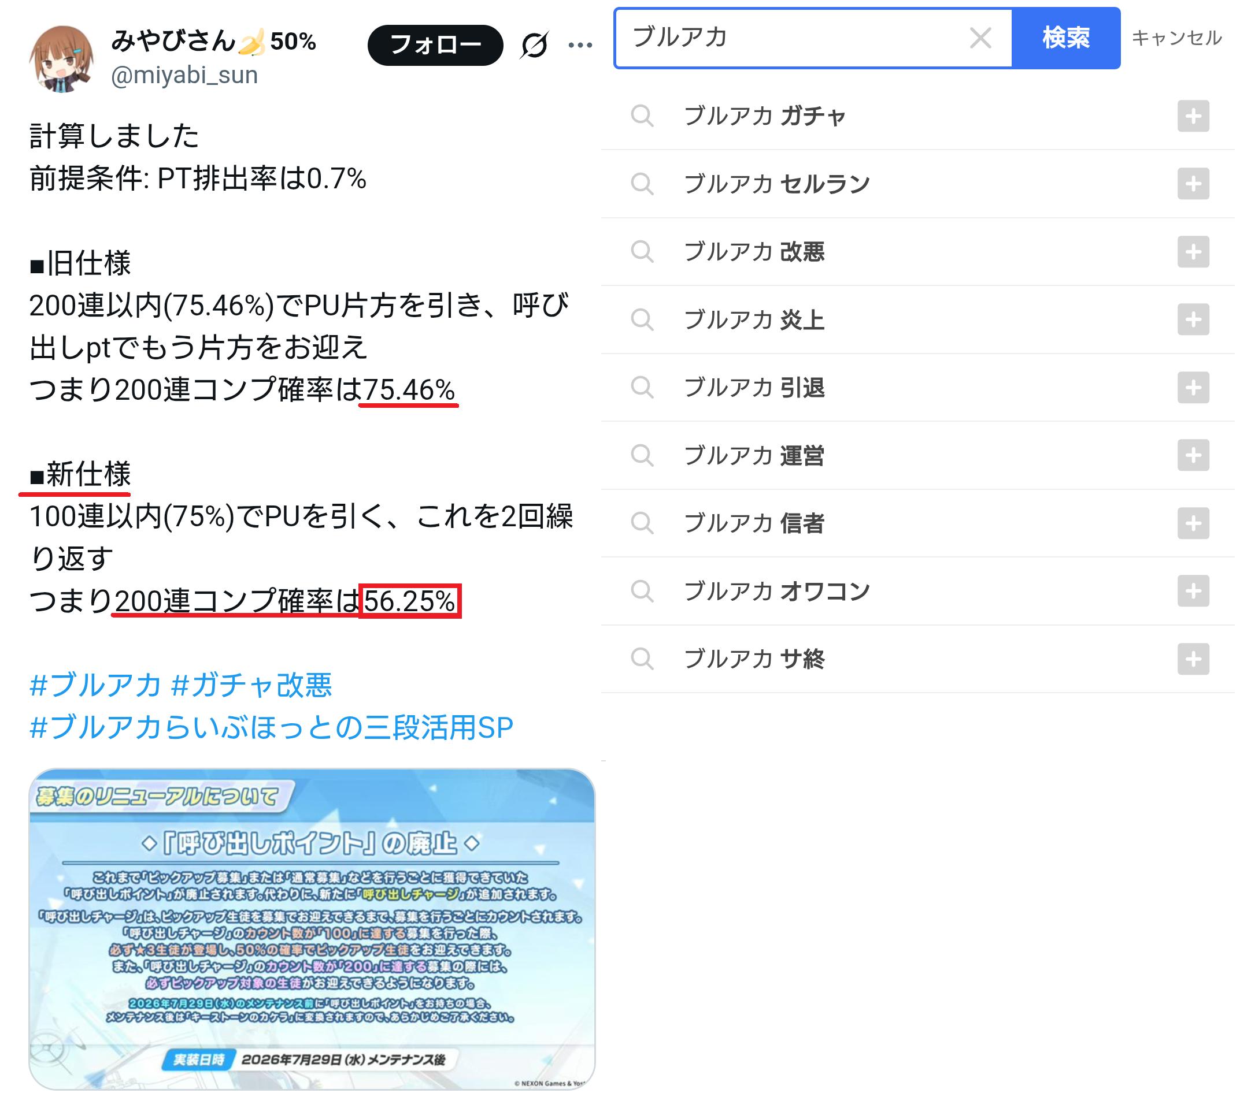This screenshot has width=1240, height=1108.
Task: Click the plus icon beside ブルアカ 炎上
Action: pos(1193,319)
